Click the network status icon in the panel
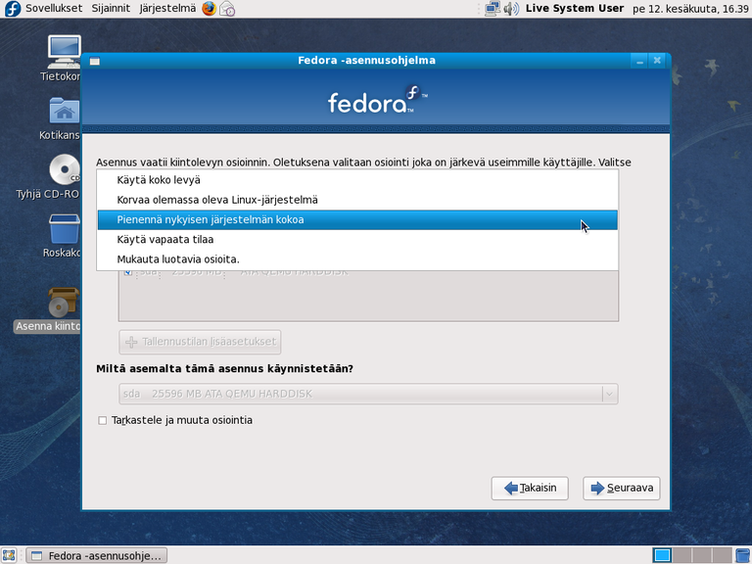752x564 pixels. [x=492, y=9]
